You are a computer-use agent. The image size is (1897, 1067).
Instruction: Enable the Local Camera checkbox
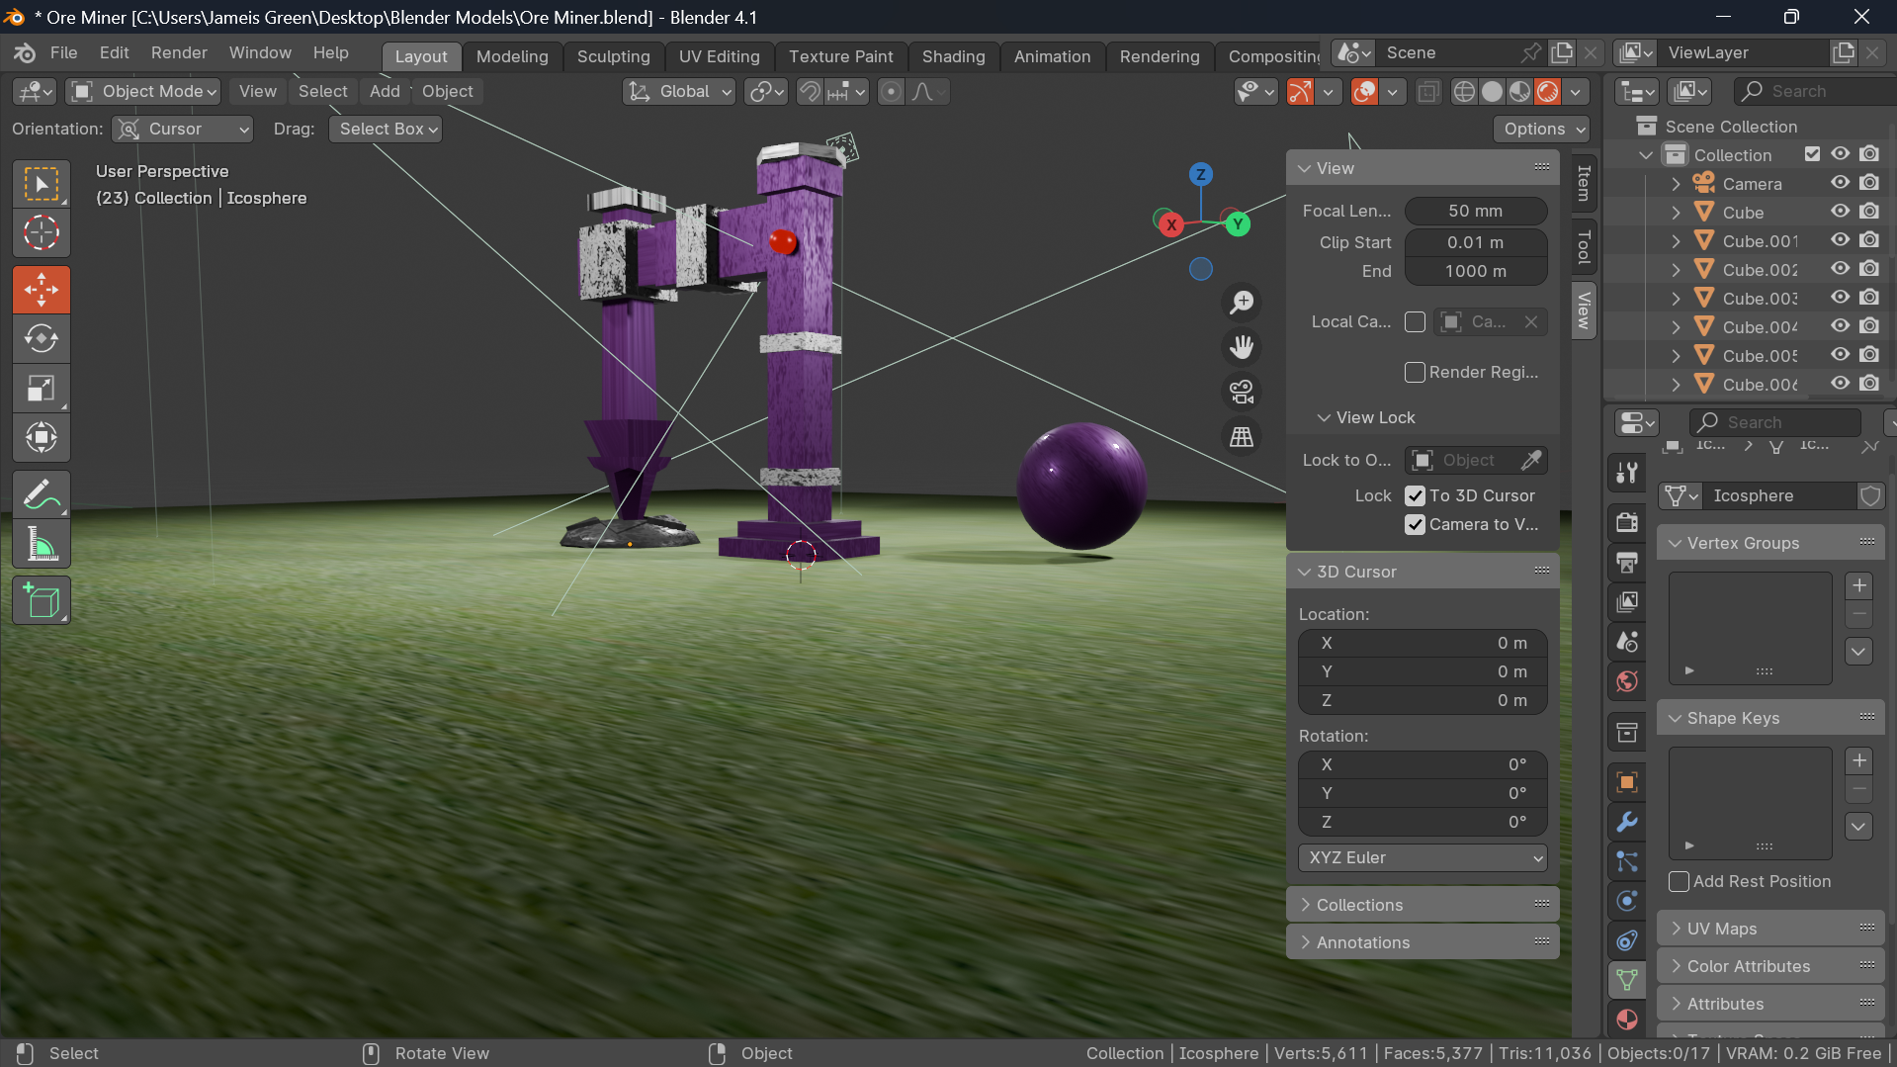tap(1415, 322)
